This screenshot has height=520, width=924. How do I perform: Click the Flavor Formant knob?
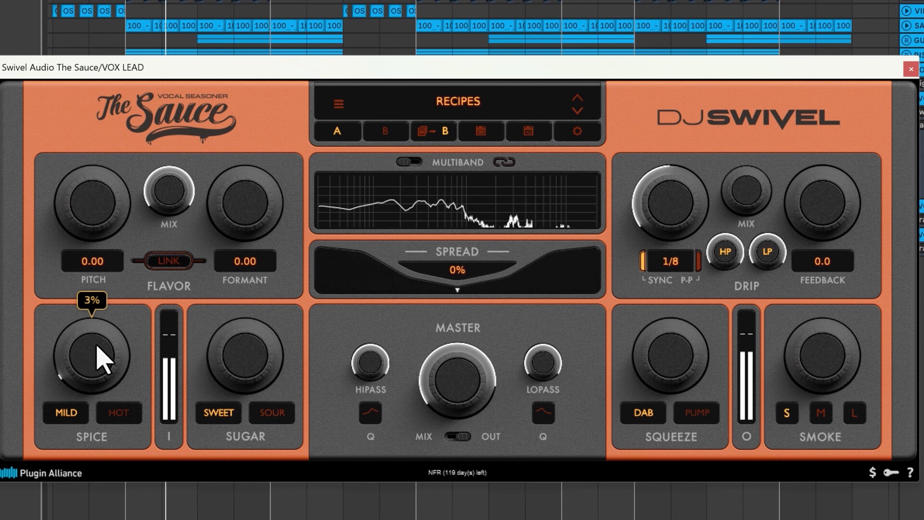245,203
